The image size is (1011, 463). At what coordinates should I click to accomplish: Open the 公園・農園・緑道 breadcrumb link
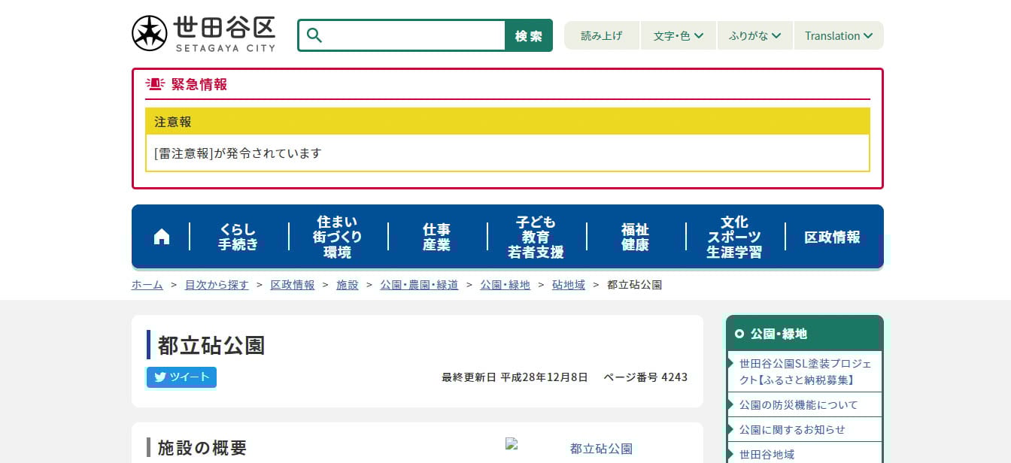click(419, 285)
